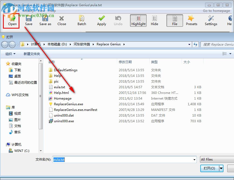
Task: Toggle the File view button
Action: (175, 21)
